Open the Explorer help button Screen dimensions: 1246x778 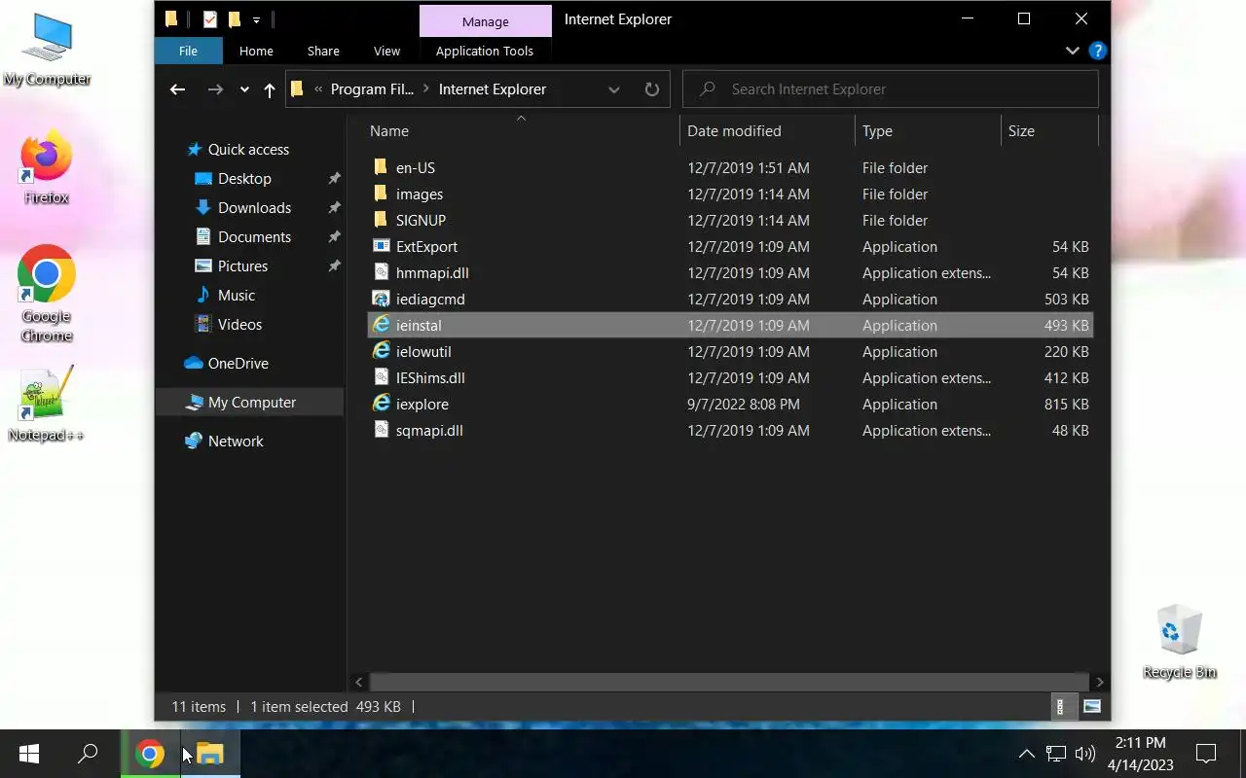tap(1097, 51)
